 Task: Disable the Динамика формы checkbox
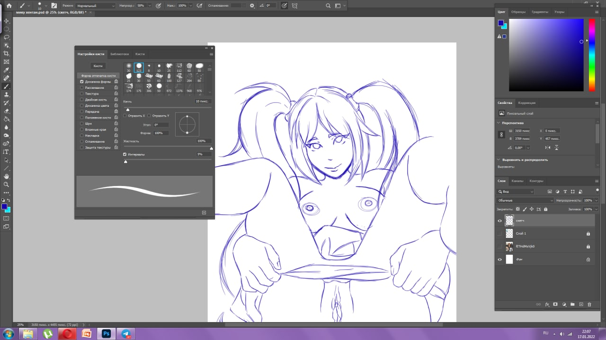(x=82, y=82)
